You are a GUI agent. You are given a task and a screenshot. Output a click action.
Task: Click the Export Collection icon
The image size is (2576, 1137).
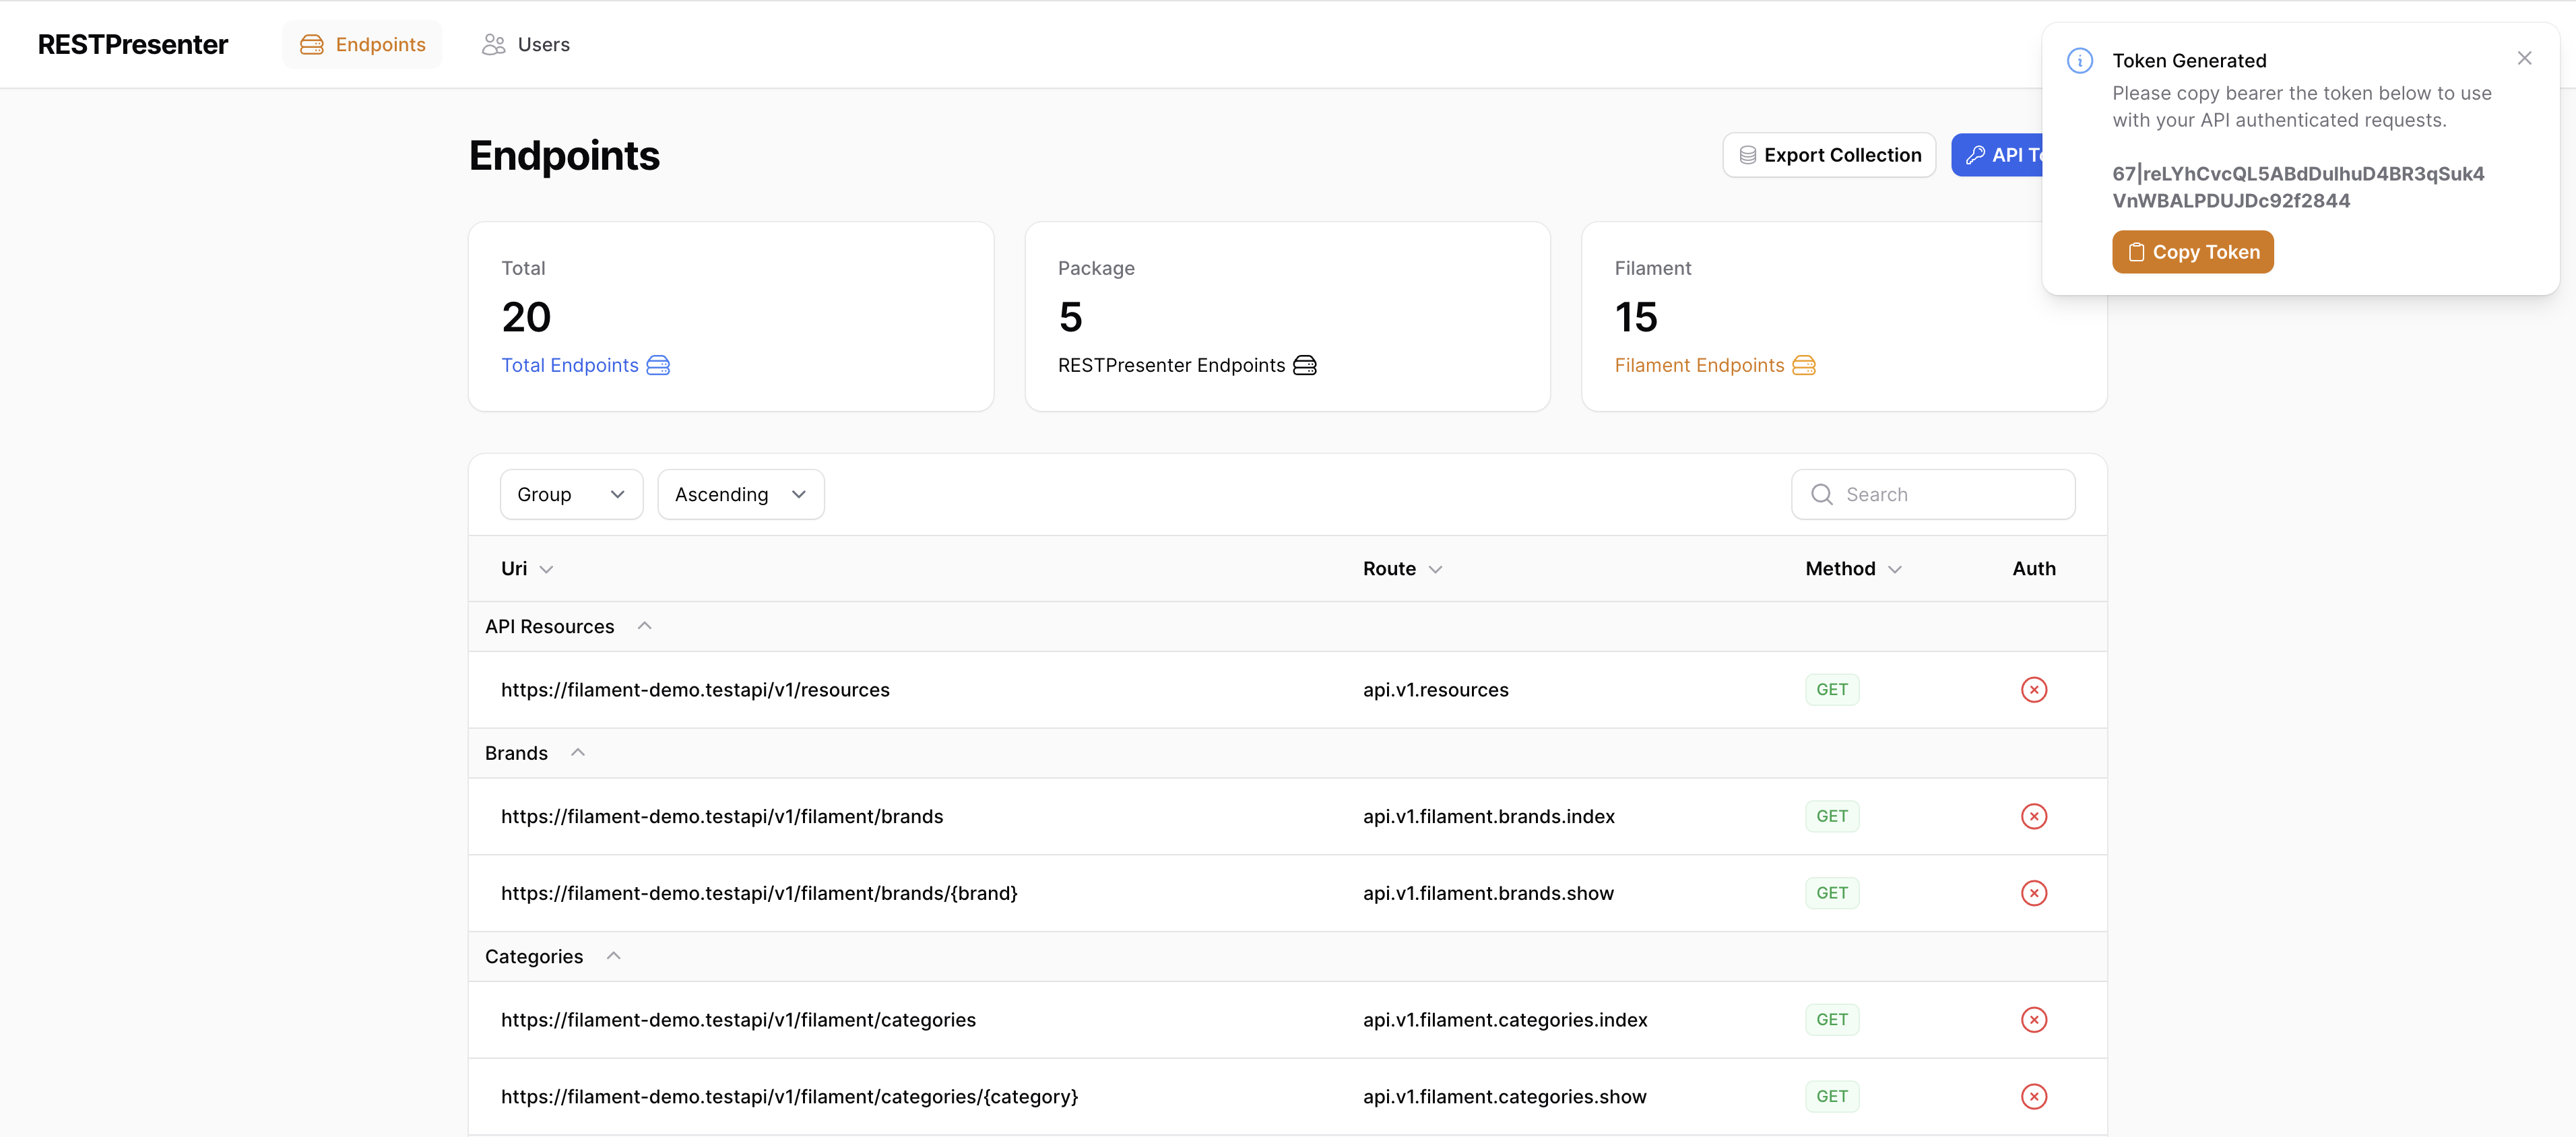pyautogui.click(x=1748, y=154)
